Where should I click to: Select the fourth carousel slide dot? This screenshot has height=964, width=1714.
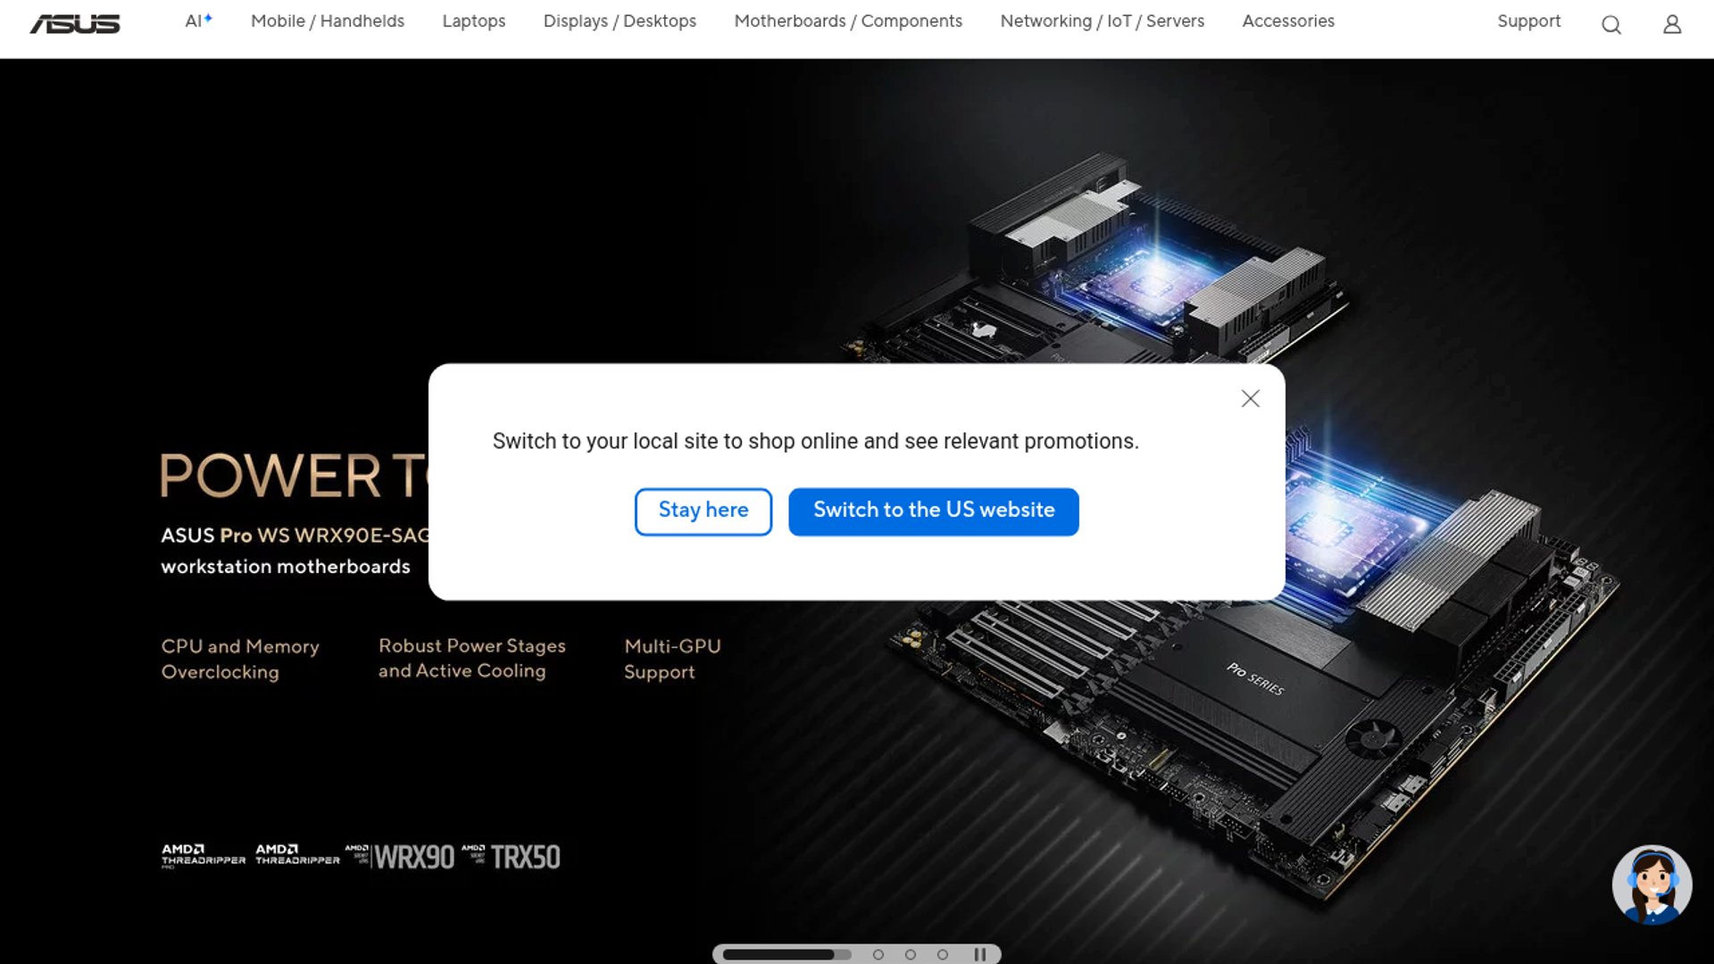[943, 954]
